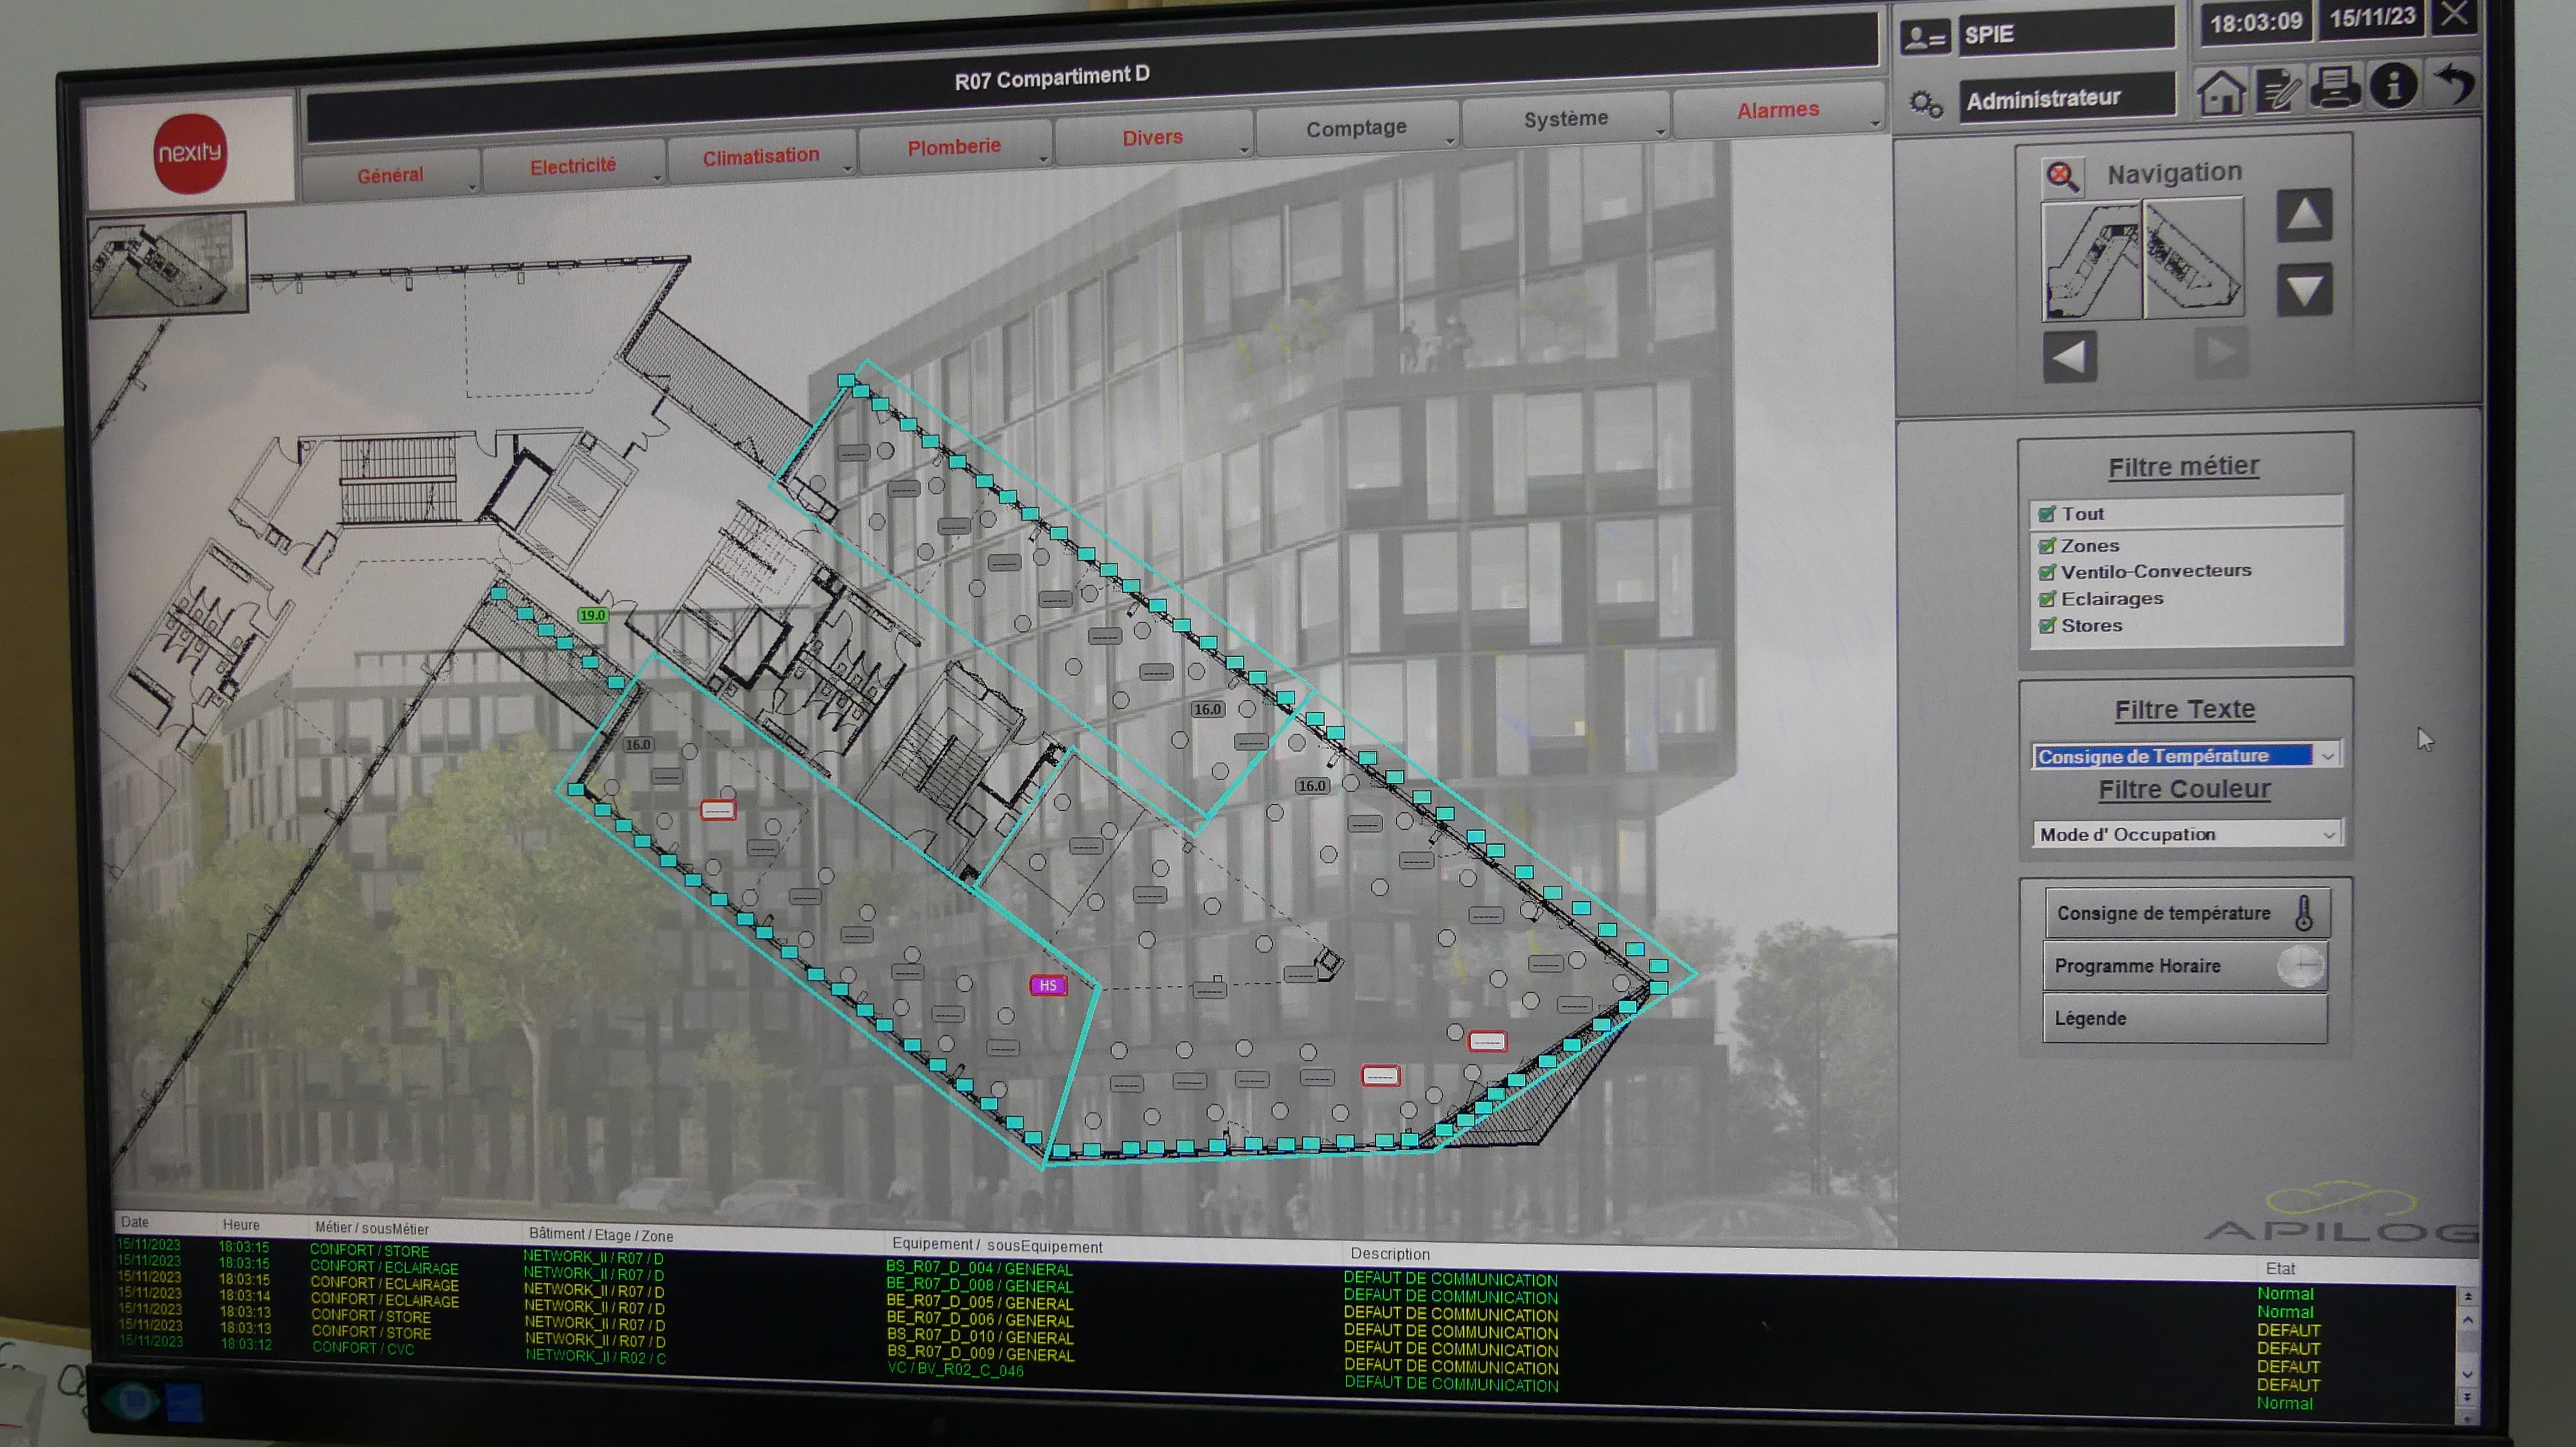Uncheck the Tout filter checkbox
Screen dimensions: 2576x1447
pyautogui.click(x=2047, y=514)
